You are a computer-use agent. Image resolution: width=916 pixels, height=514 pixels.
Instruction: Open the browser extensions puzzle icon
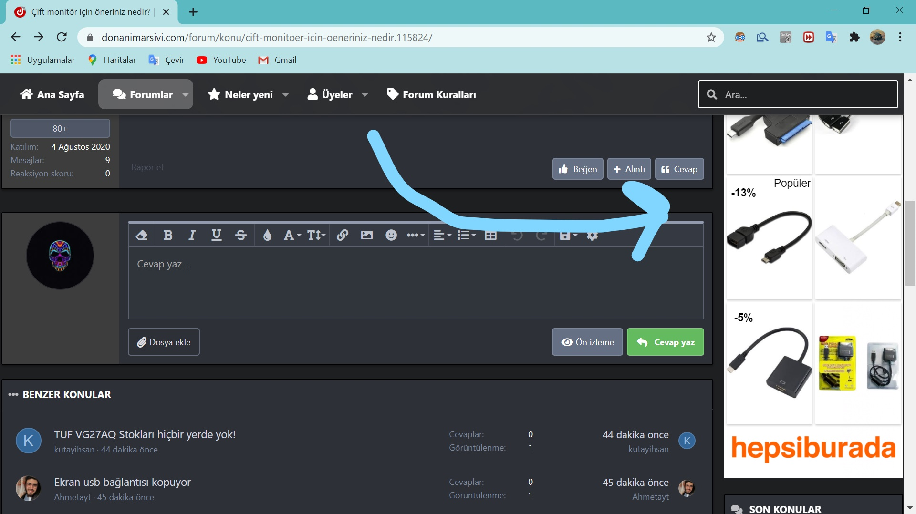click(854, 37)
